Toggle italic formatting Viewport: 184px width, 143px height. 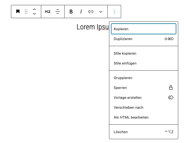pyautogui.click(x=81, y=12)
